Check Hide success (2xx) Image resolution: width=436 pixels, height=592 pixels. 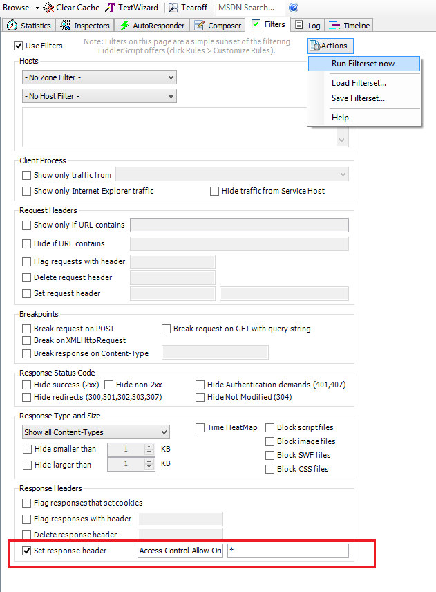coord(26,385)
